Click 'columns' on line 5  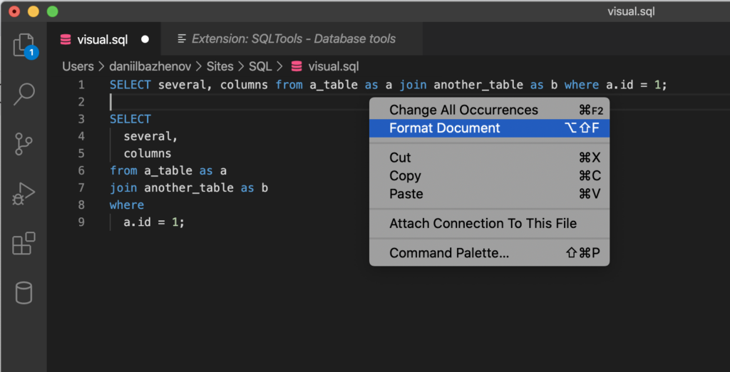(148, 154)
